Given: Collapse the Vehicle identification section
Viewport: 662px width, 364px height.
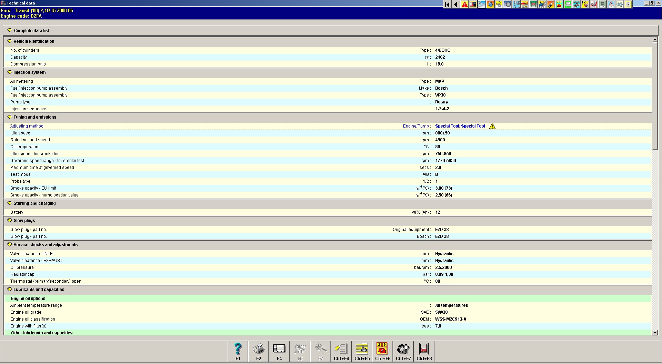Looking at the screenshot, I should coord(10,41).
